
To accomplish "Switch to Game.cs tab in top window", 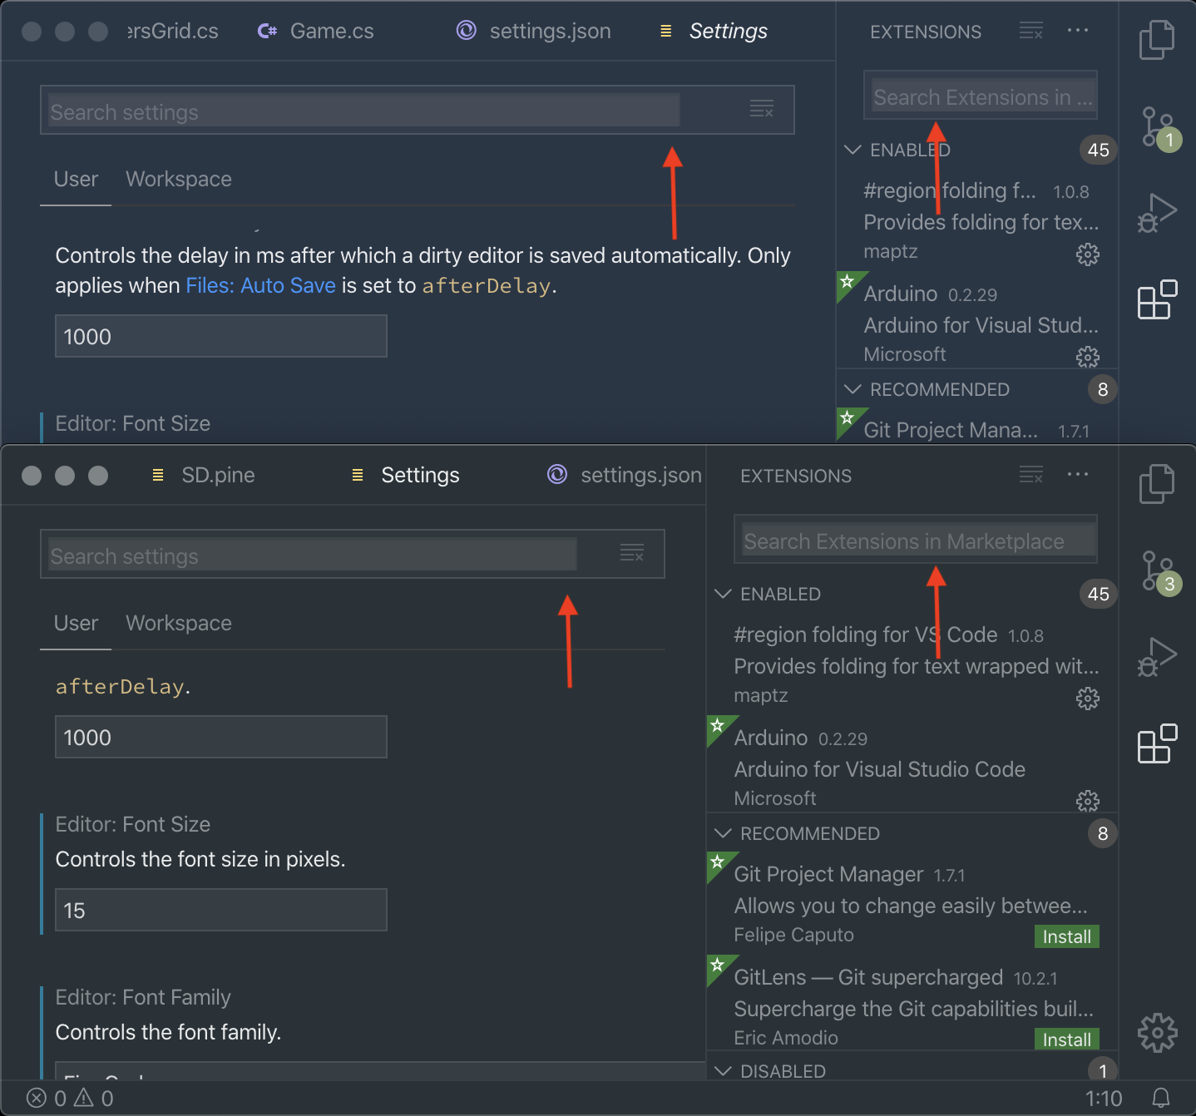I will (316, 31).
